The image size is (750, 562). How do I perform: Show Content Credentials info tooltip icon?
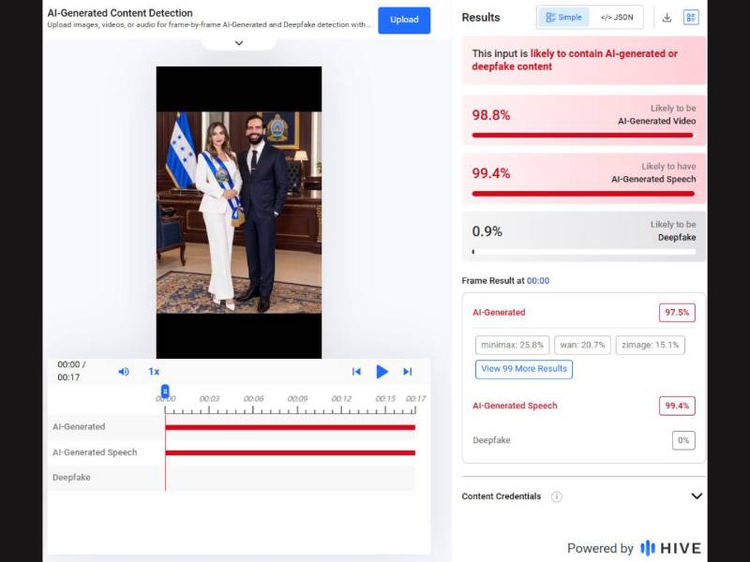pyautogui.click(x=556, y=496)
